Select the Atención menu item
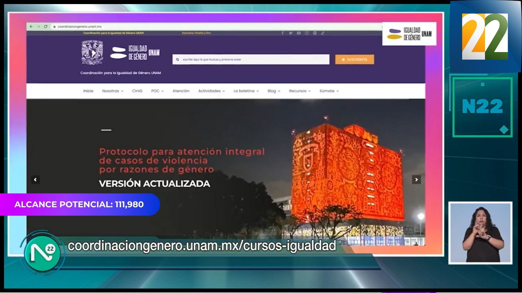This screenshot has width=522, height=293. (181, 91)
